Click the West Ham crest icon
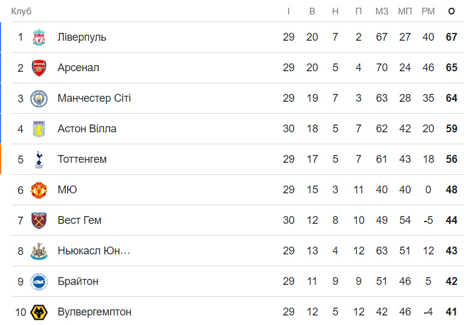The image size is (464, 325). tap(39, 220)
